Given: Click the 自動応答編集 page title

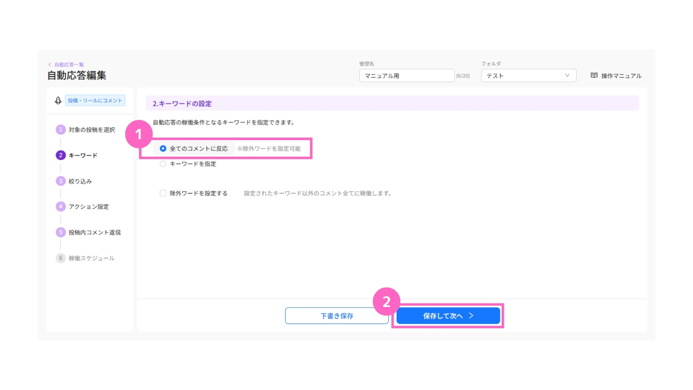Looking at the screenshot, I should click(x=77, y=75).
